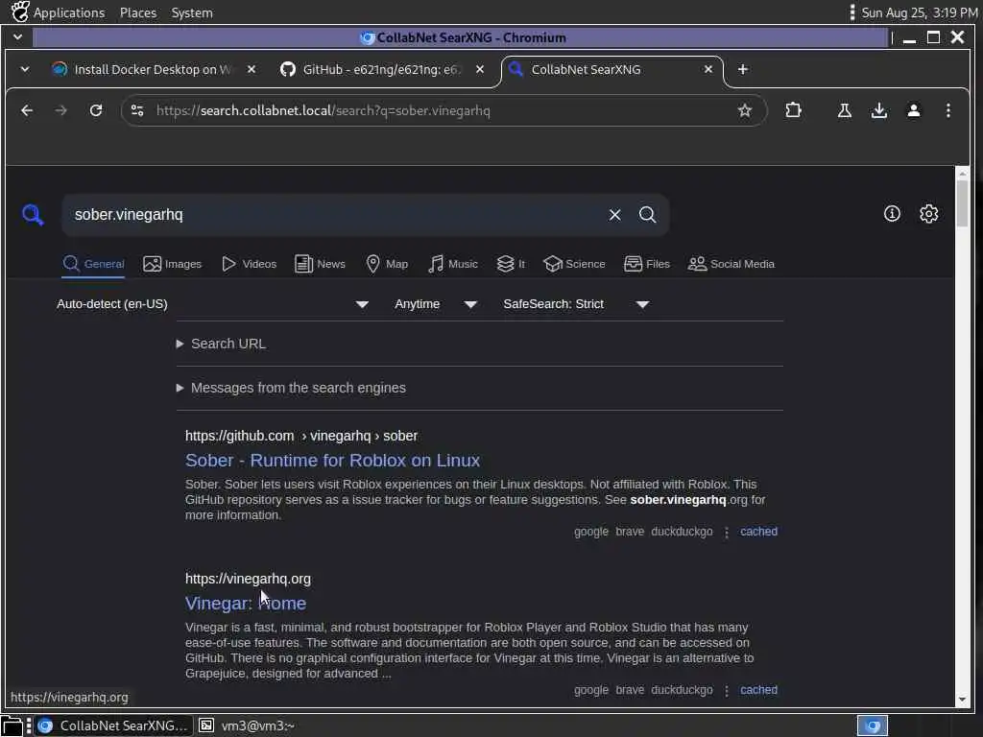This screenshot has width=983, height=737.
Task: Select the Videos search category
Action: 249,264
